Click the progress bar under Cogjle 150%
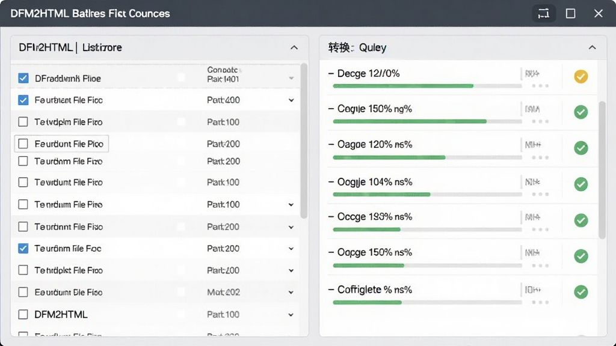616x346 pixels. point(427,121)
